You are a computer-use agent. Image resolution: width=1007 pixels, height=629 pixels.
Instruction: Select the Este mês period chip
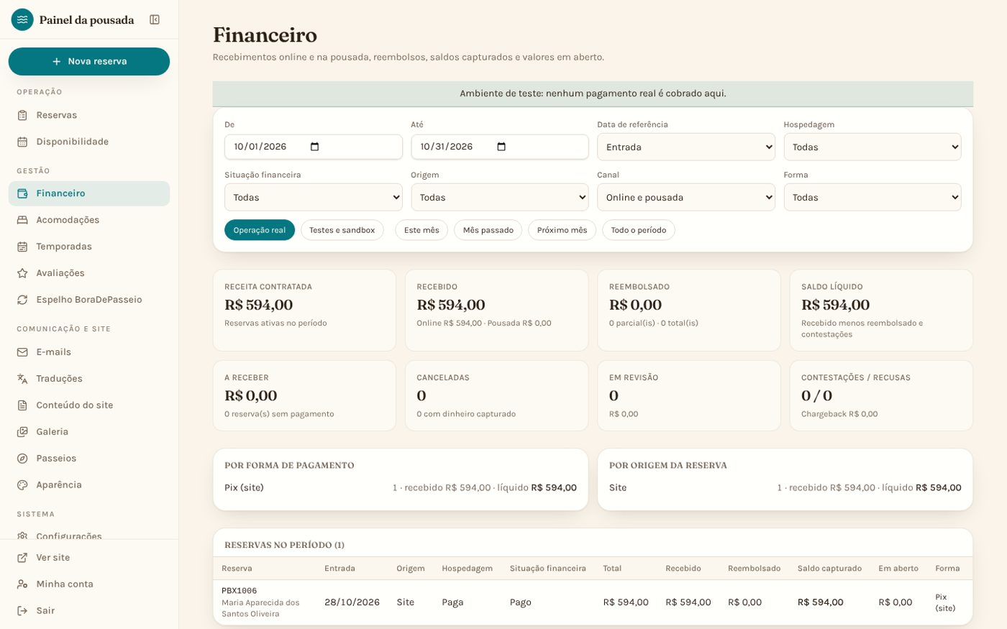(x=422, y=230)
